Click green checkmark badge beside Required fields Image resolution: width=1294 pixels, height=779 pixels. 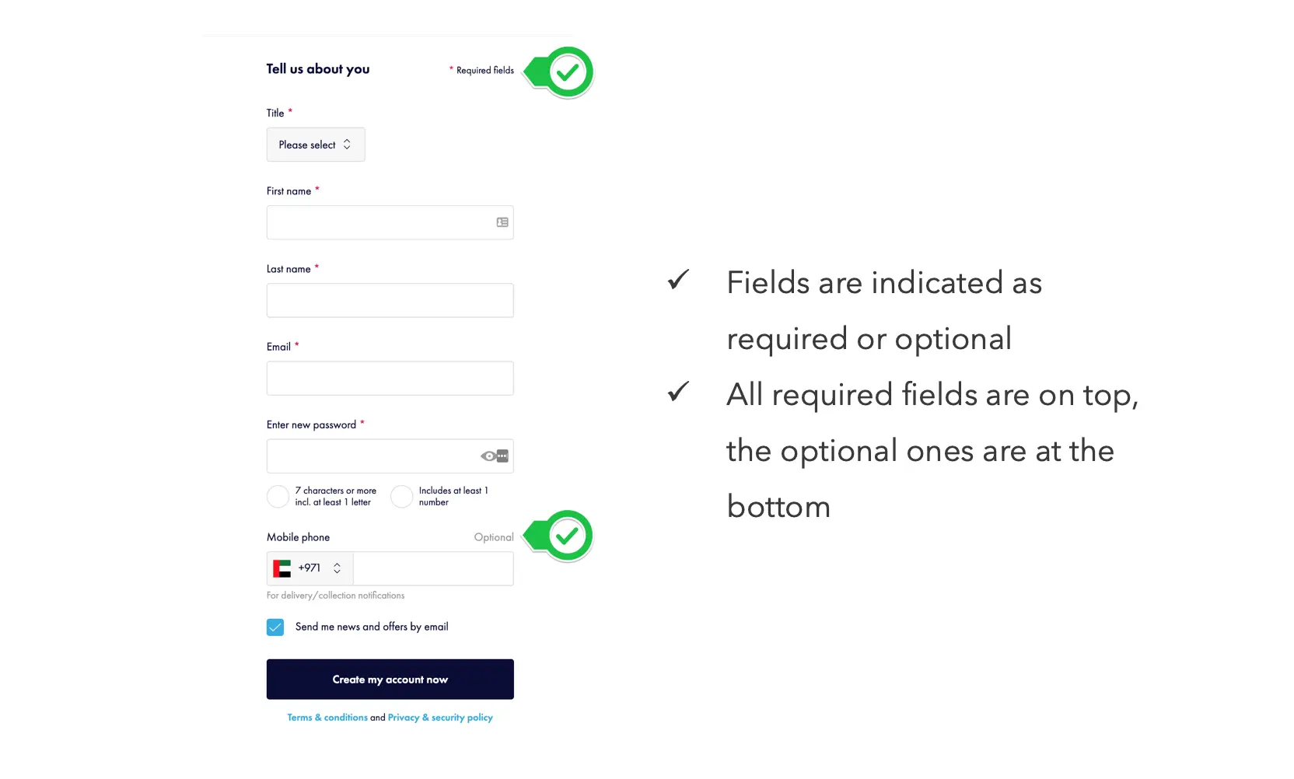(x=568, y=72)
